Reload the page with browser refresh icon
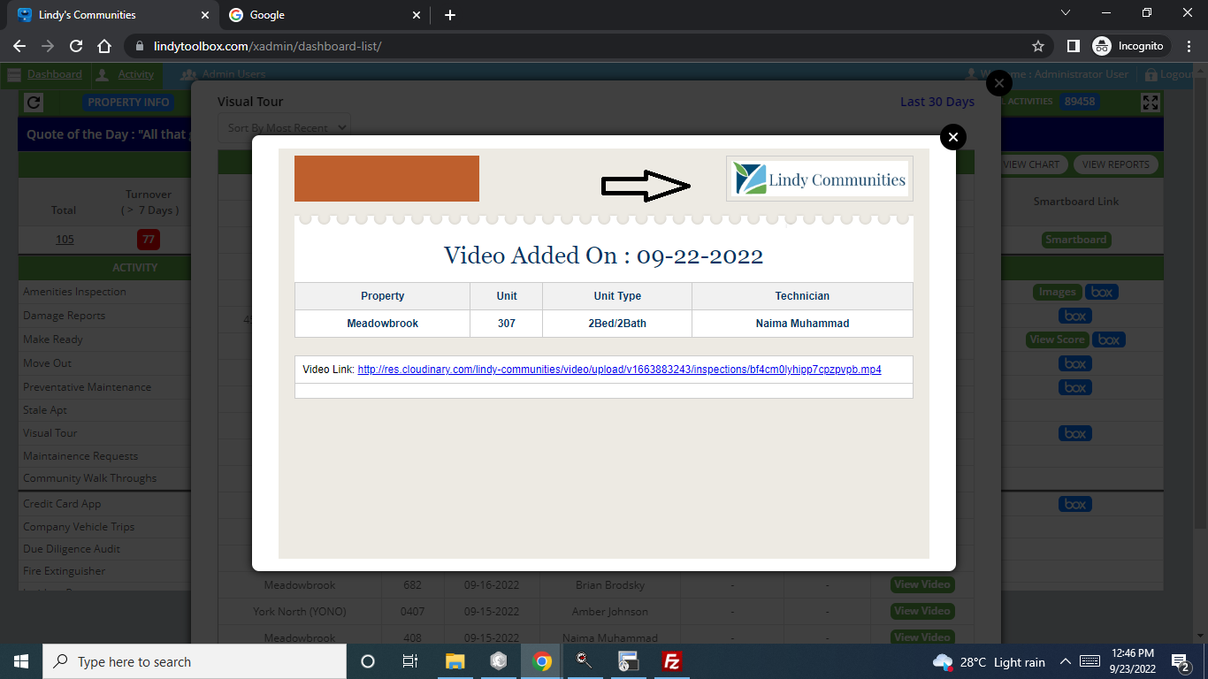 76,46
